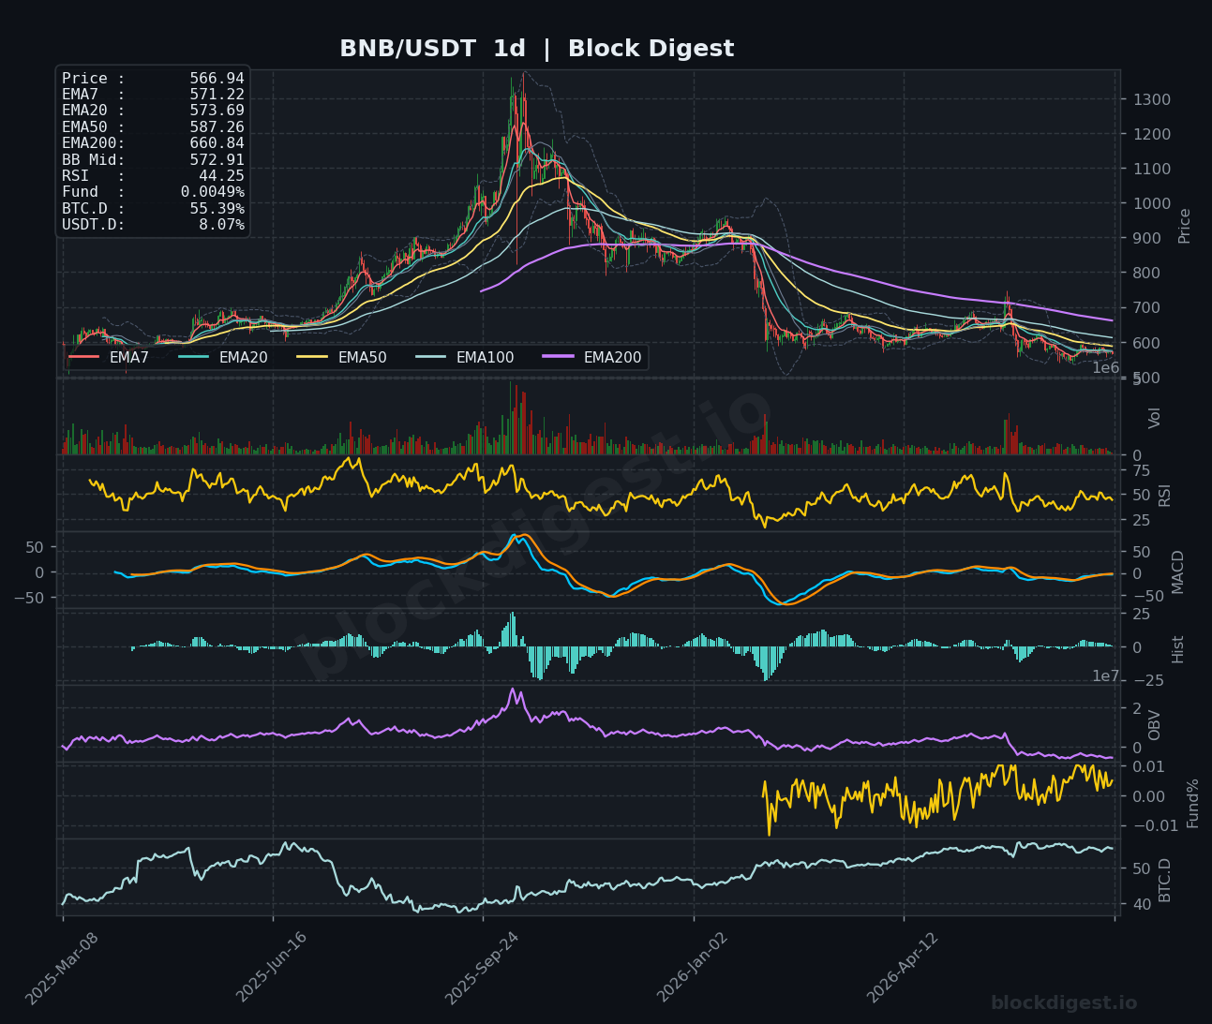Click the EMA200 legend entry
The image size is (1212, 1024).
point(592,358)
